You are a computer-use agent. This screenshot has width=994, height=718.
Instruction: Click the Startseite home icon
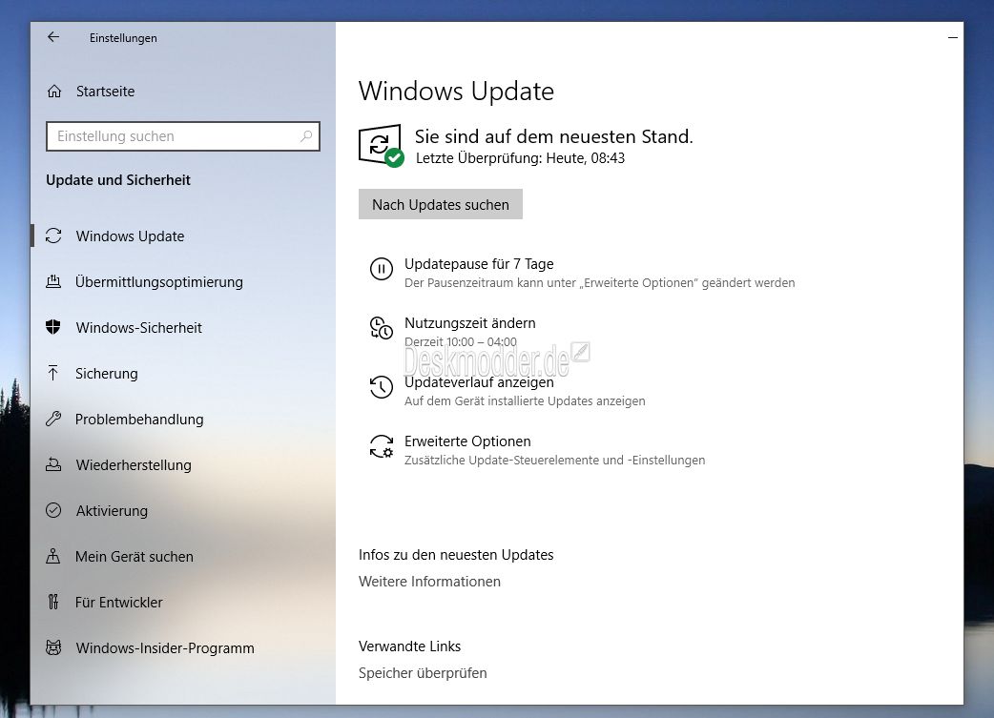pos(54,92)
